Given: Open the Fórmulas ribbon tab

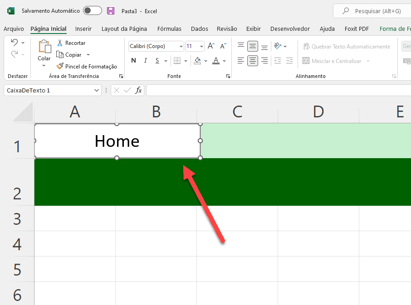Looking at the screenshot, I should click(x=169, y=29).
